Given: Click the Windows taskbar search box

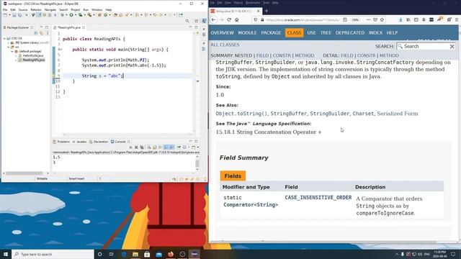Looking at the screenshot, I should 53,254.
